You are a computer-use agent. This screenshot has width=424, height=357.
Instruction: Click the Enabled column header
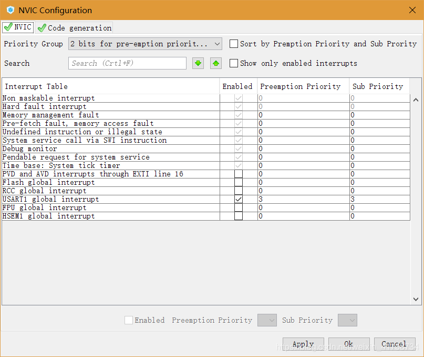[238, 86]
